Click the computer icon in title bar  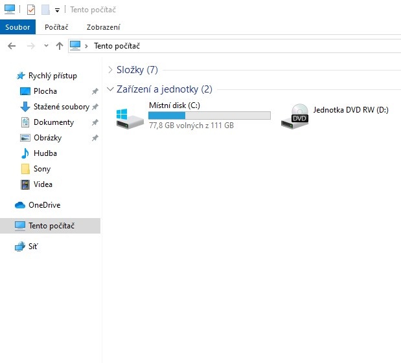(x=10, y=10)
